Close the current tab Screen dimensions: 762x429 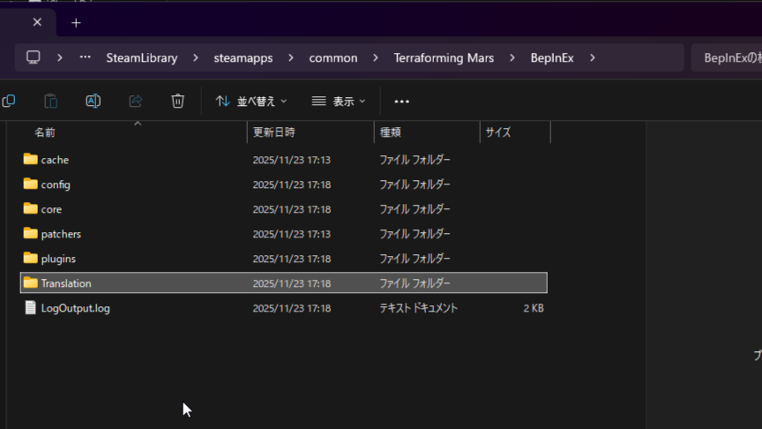(36, 23)
